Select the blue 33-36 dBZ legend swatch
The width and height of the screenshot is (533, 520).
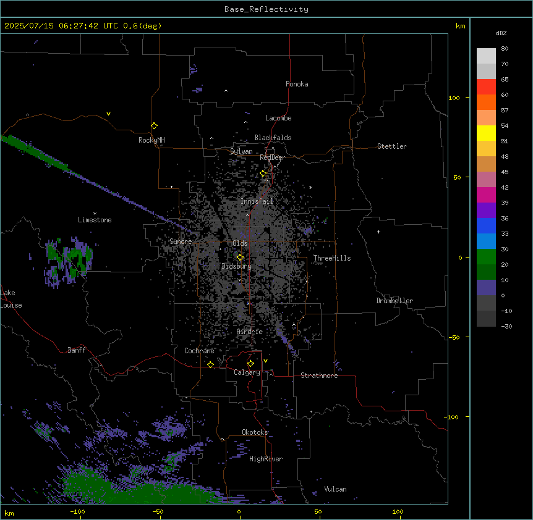tap(486, 225)
